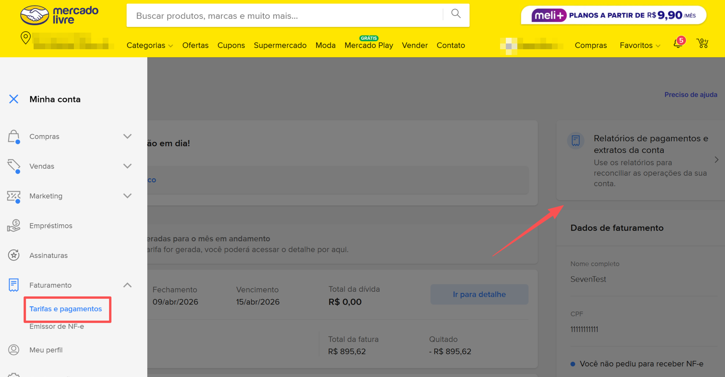Expand the Vendas sidebar section

[127, 166]
